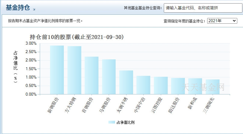Click the 天天基金网 watermark on chart
The image size is (243, 134).
[x=203, y=87]
